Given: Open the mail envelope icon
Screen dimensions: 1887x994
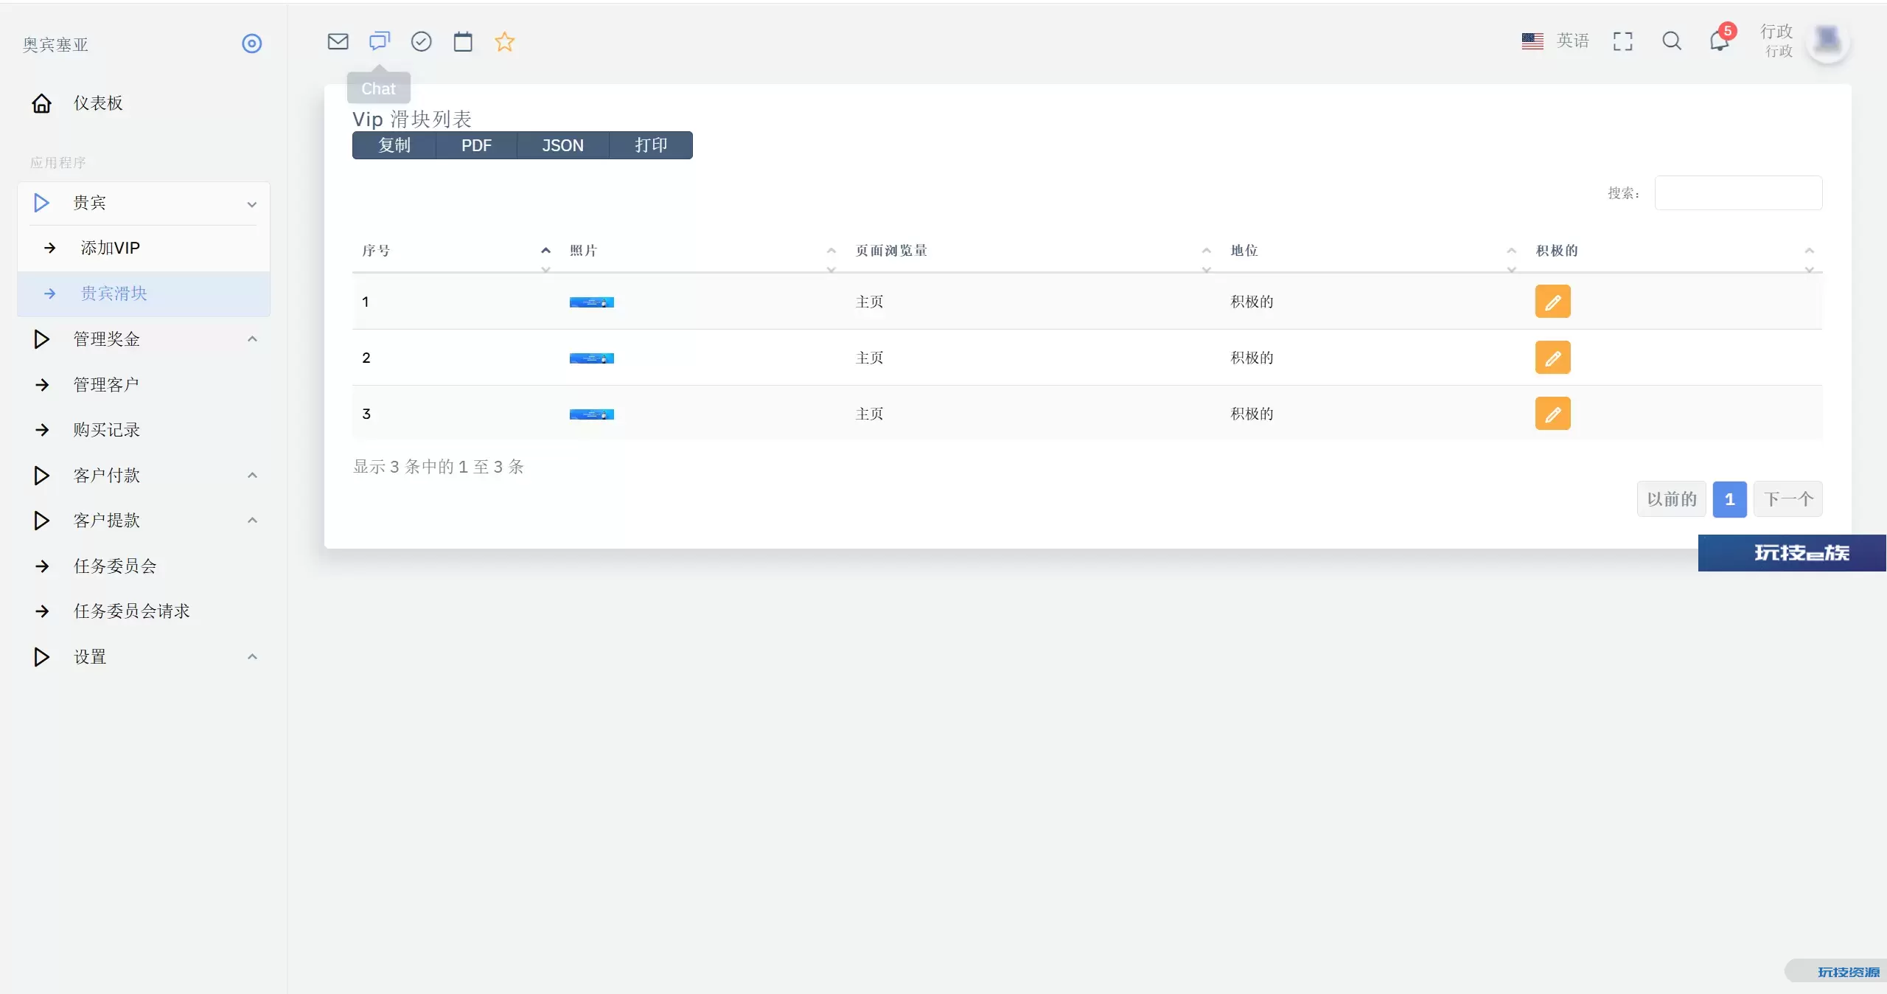Looking at the screenshot, I should point(338,41).
